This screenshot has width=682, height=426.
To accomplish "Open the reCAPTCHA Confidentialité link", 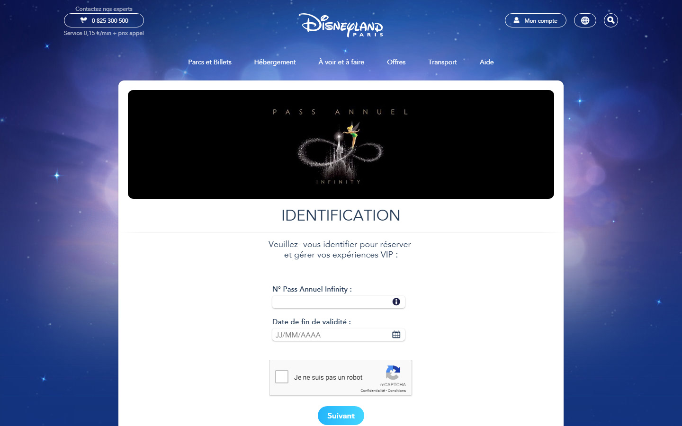I will pyautogui.click(x=373, y=390).
